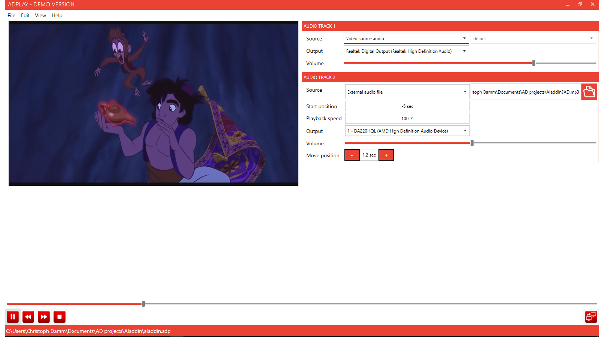The width and height of the screenshot is (599, 337).
Task: Browse for external audio file folder icon
Action: click(x=589, y=92)
